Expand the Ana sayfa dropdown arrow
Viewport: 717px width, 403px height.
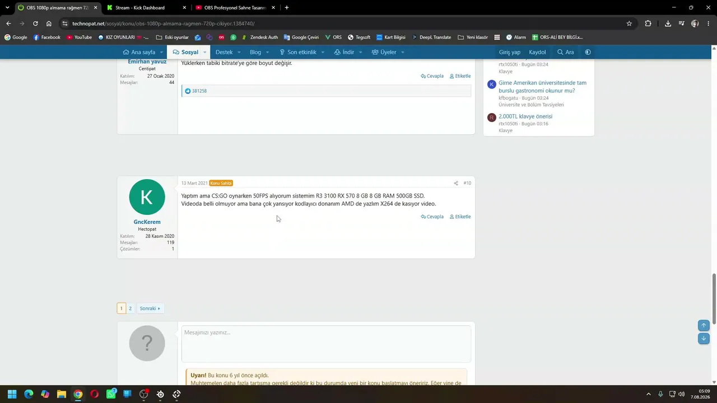(162, 52)
